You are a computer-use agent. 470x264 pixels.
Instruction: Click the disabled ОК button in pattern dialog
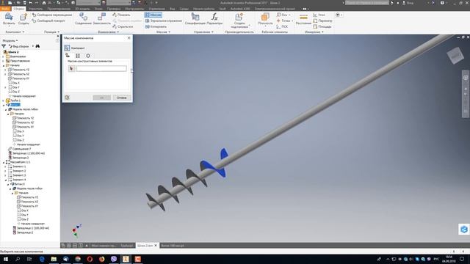pos(101,98)
